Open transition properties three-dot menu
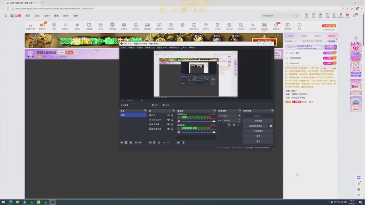 pos(239,125)
